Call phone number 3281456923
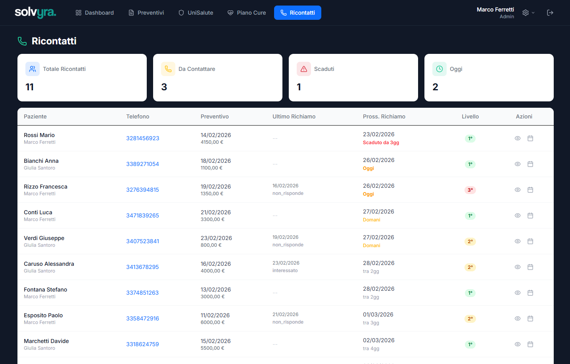570x364 pixels. pos(142,138)
